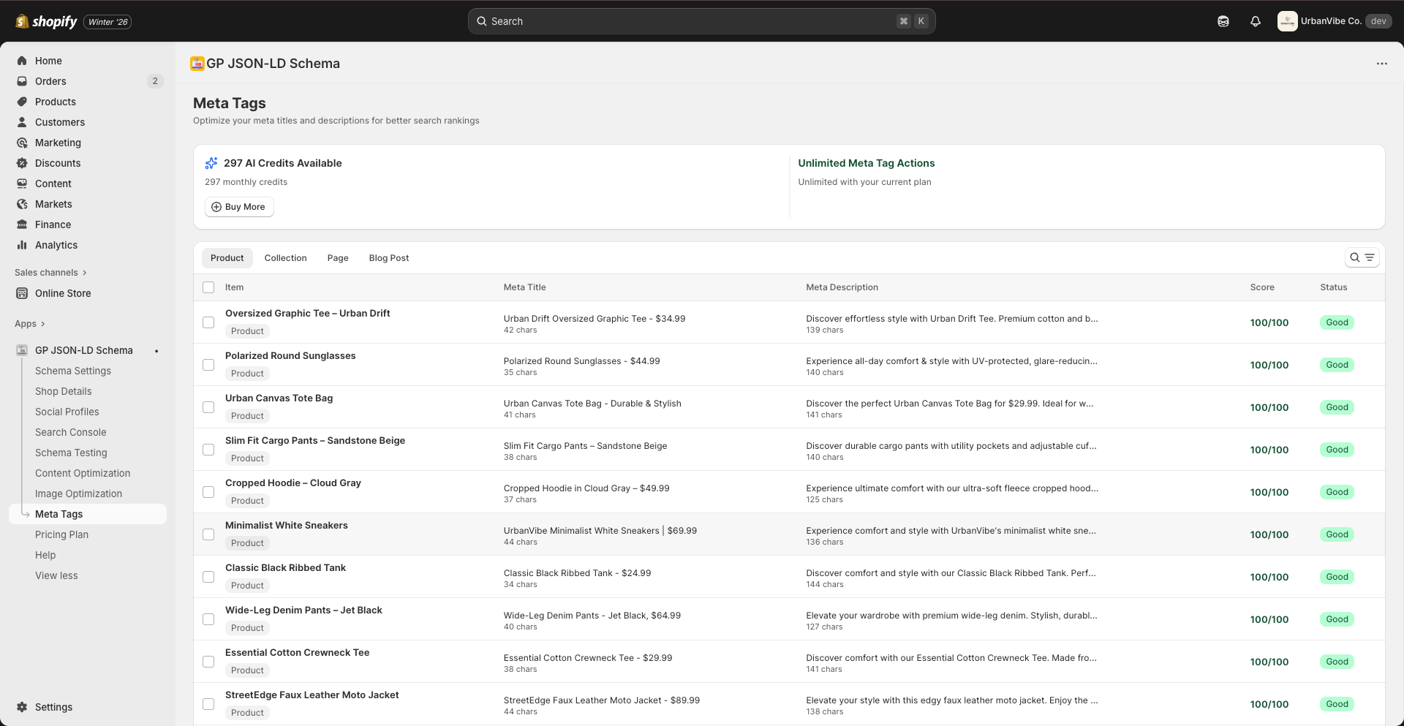Click the search and filter icon button
The image size is (1404, 726).
1362,257
